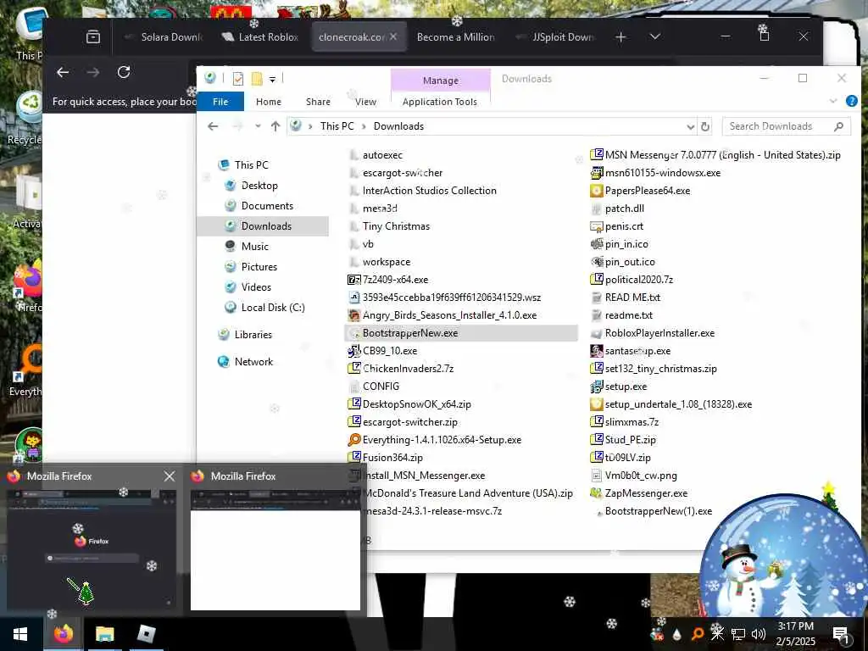Select the READ ME.txt file
The height and width of the screenshot is (651, 868).
[625, 298]
